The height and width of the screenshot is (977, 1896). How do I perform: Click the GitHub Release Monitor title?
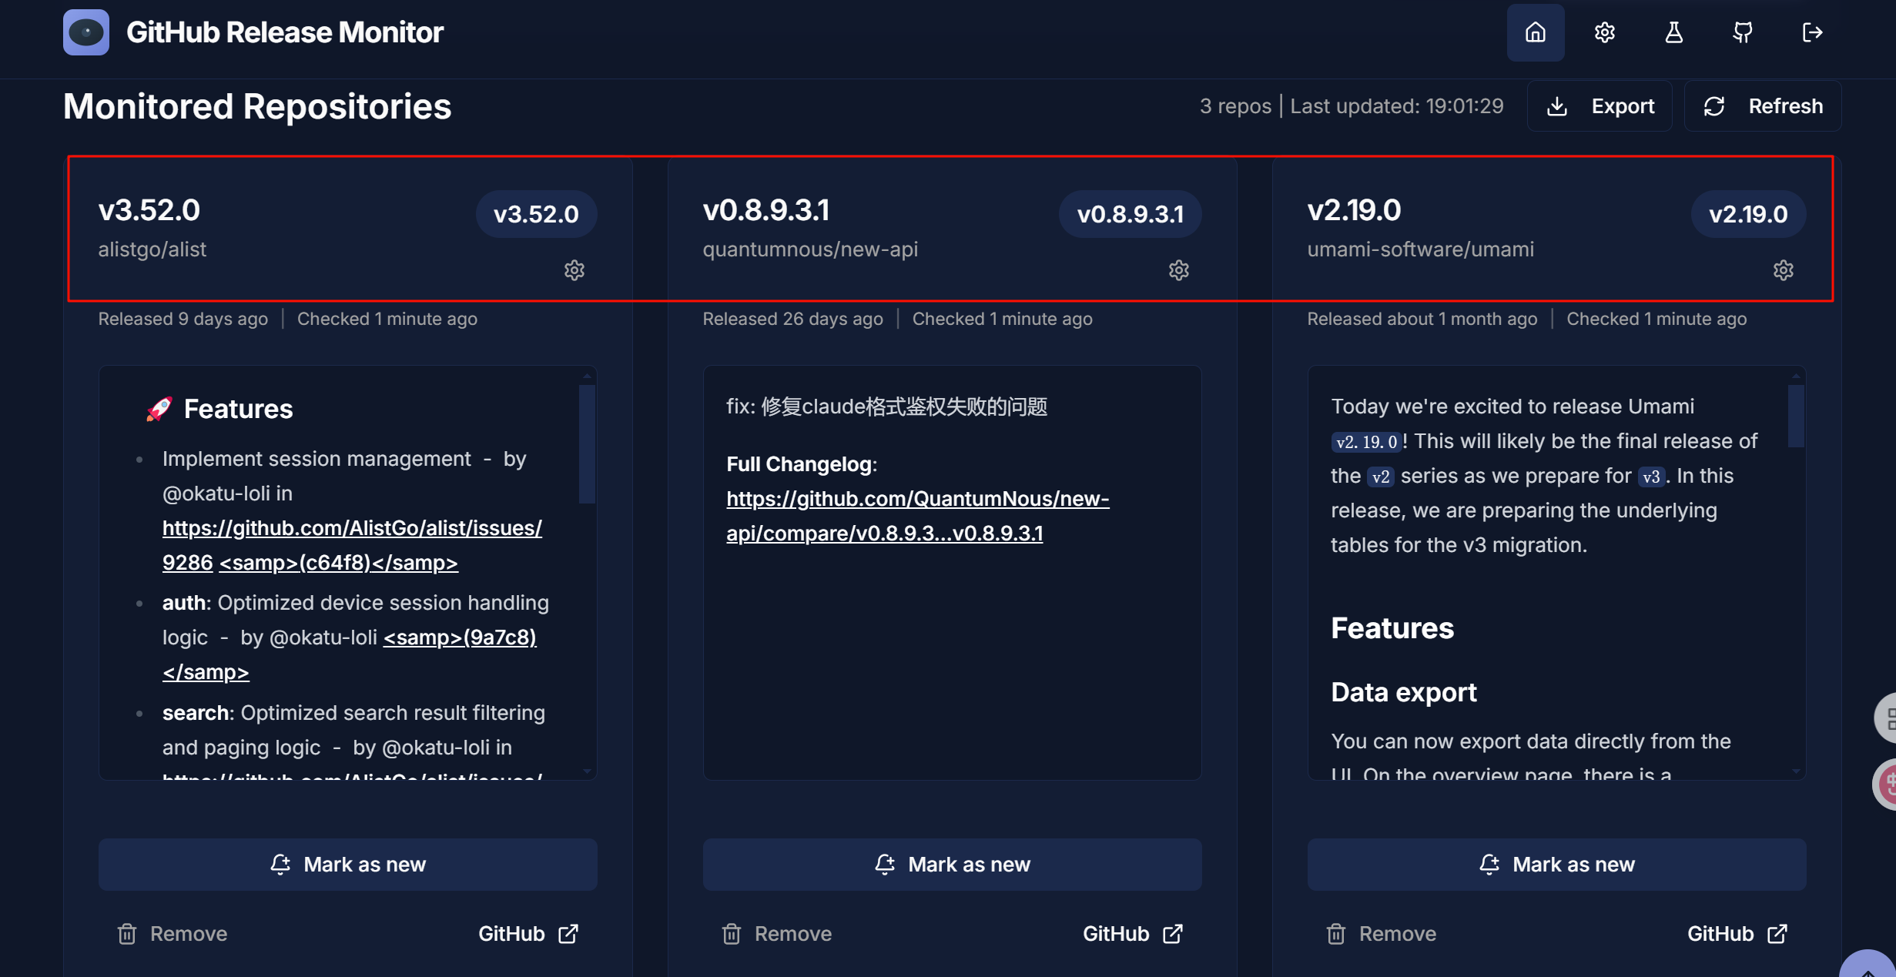[285, 32]
